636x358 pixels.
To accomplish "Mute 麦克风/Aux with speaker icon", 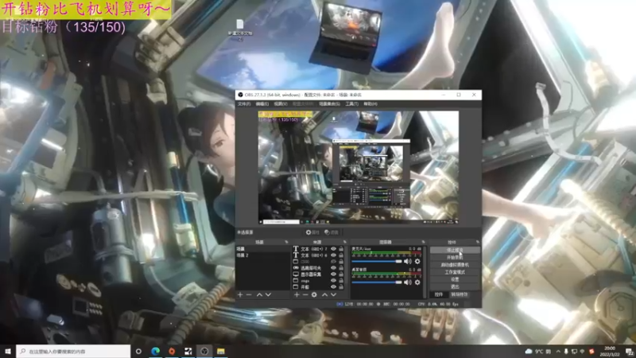I will (408, 262).
